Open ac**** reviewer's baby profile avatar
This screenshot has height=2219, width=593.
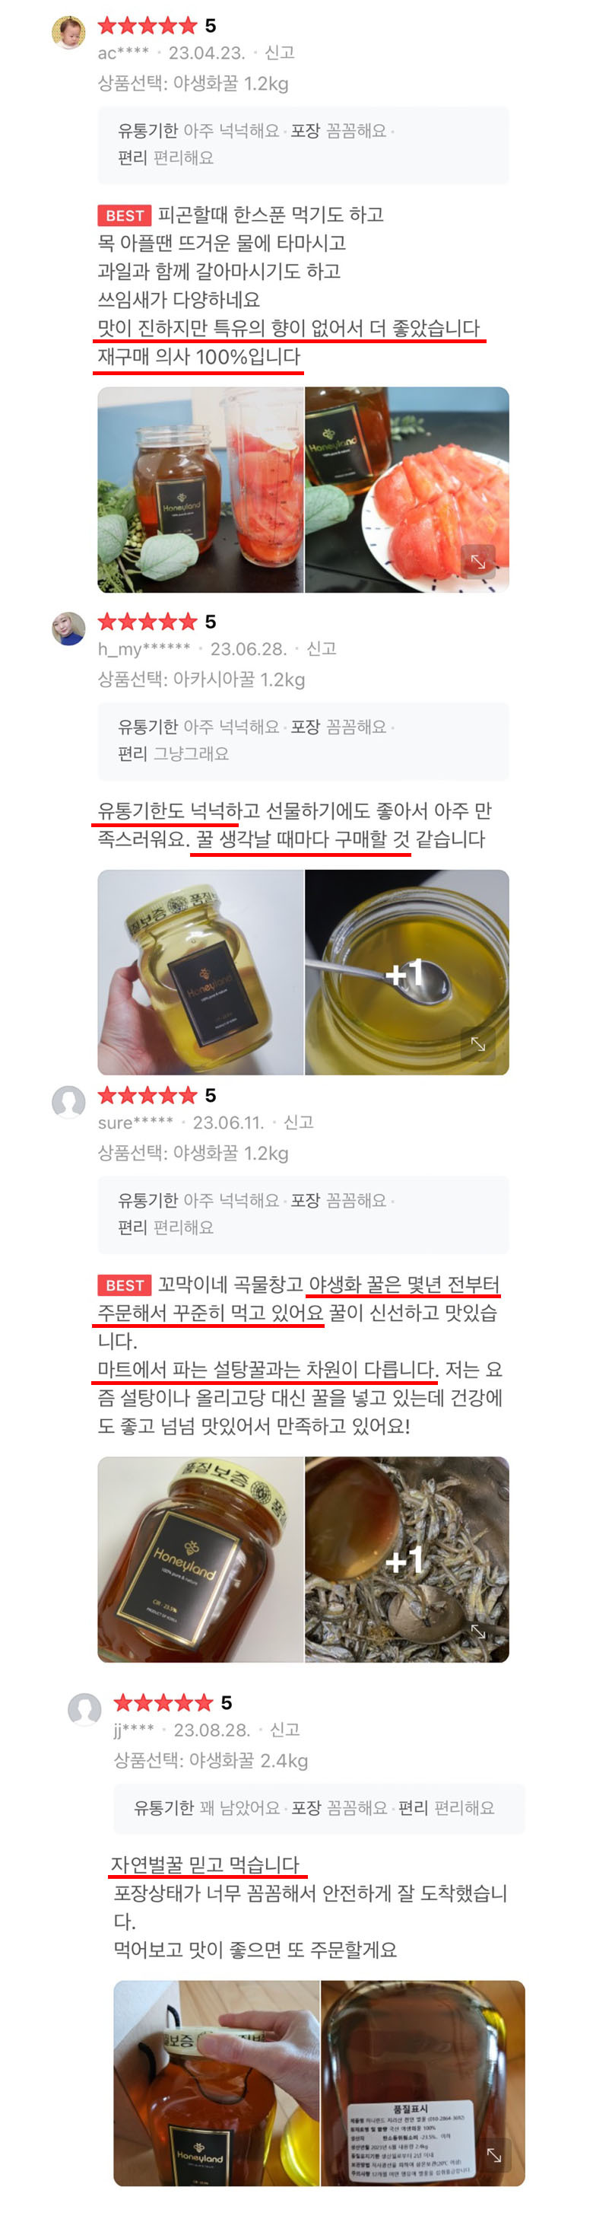pyautogui.click(x=69, y=33)
